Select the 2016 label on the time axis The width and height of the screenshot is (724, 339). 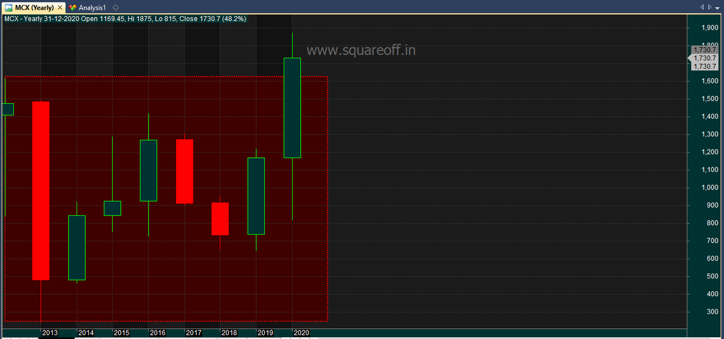click(x=157, y=333)
